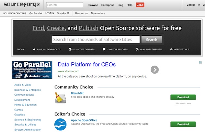Click the forum posts speech bubble icon

104,49
